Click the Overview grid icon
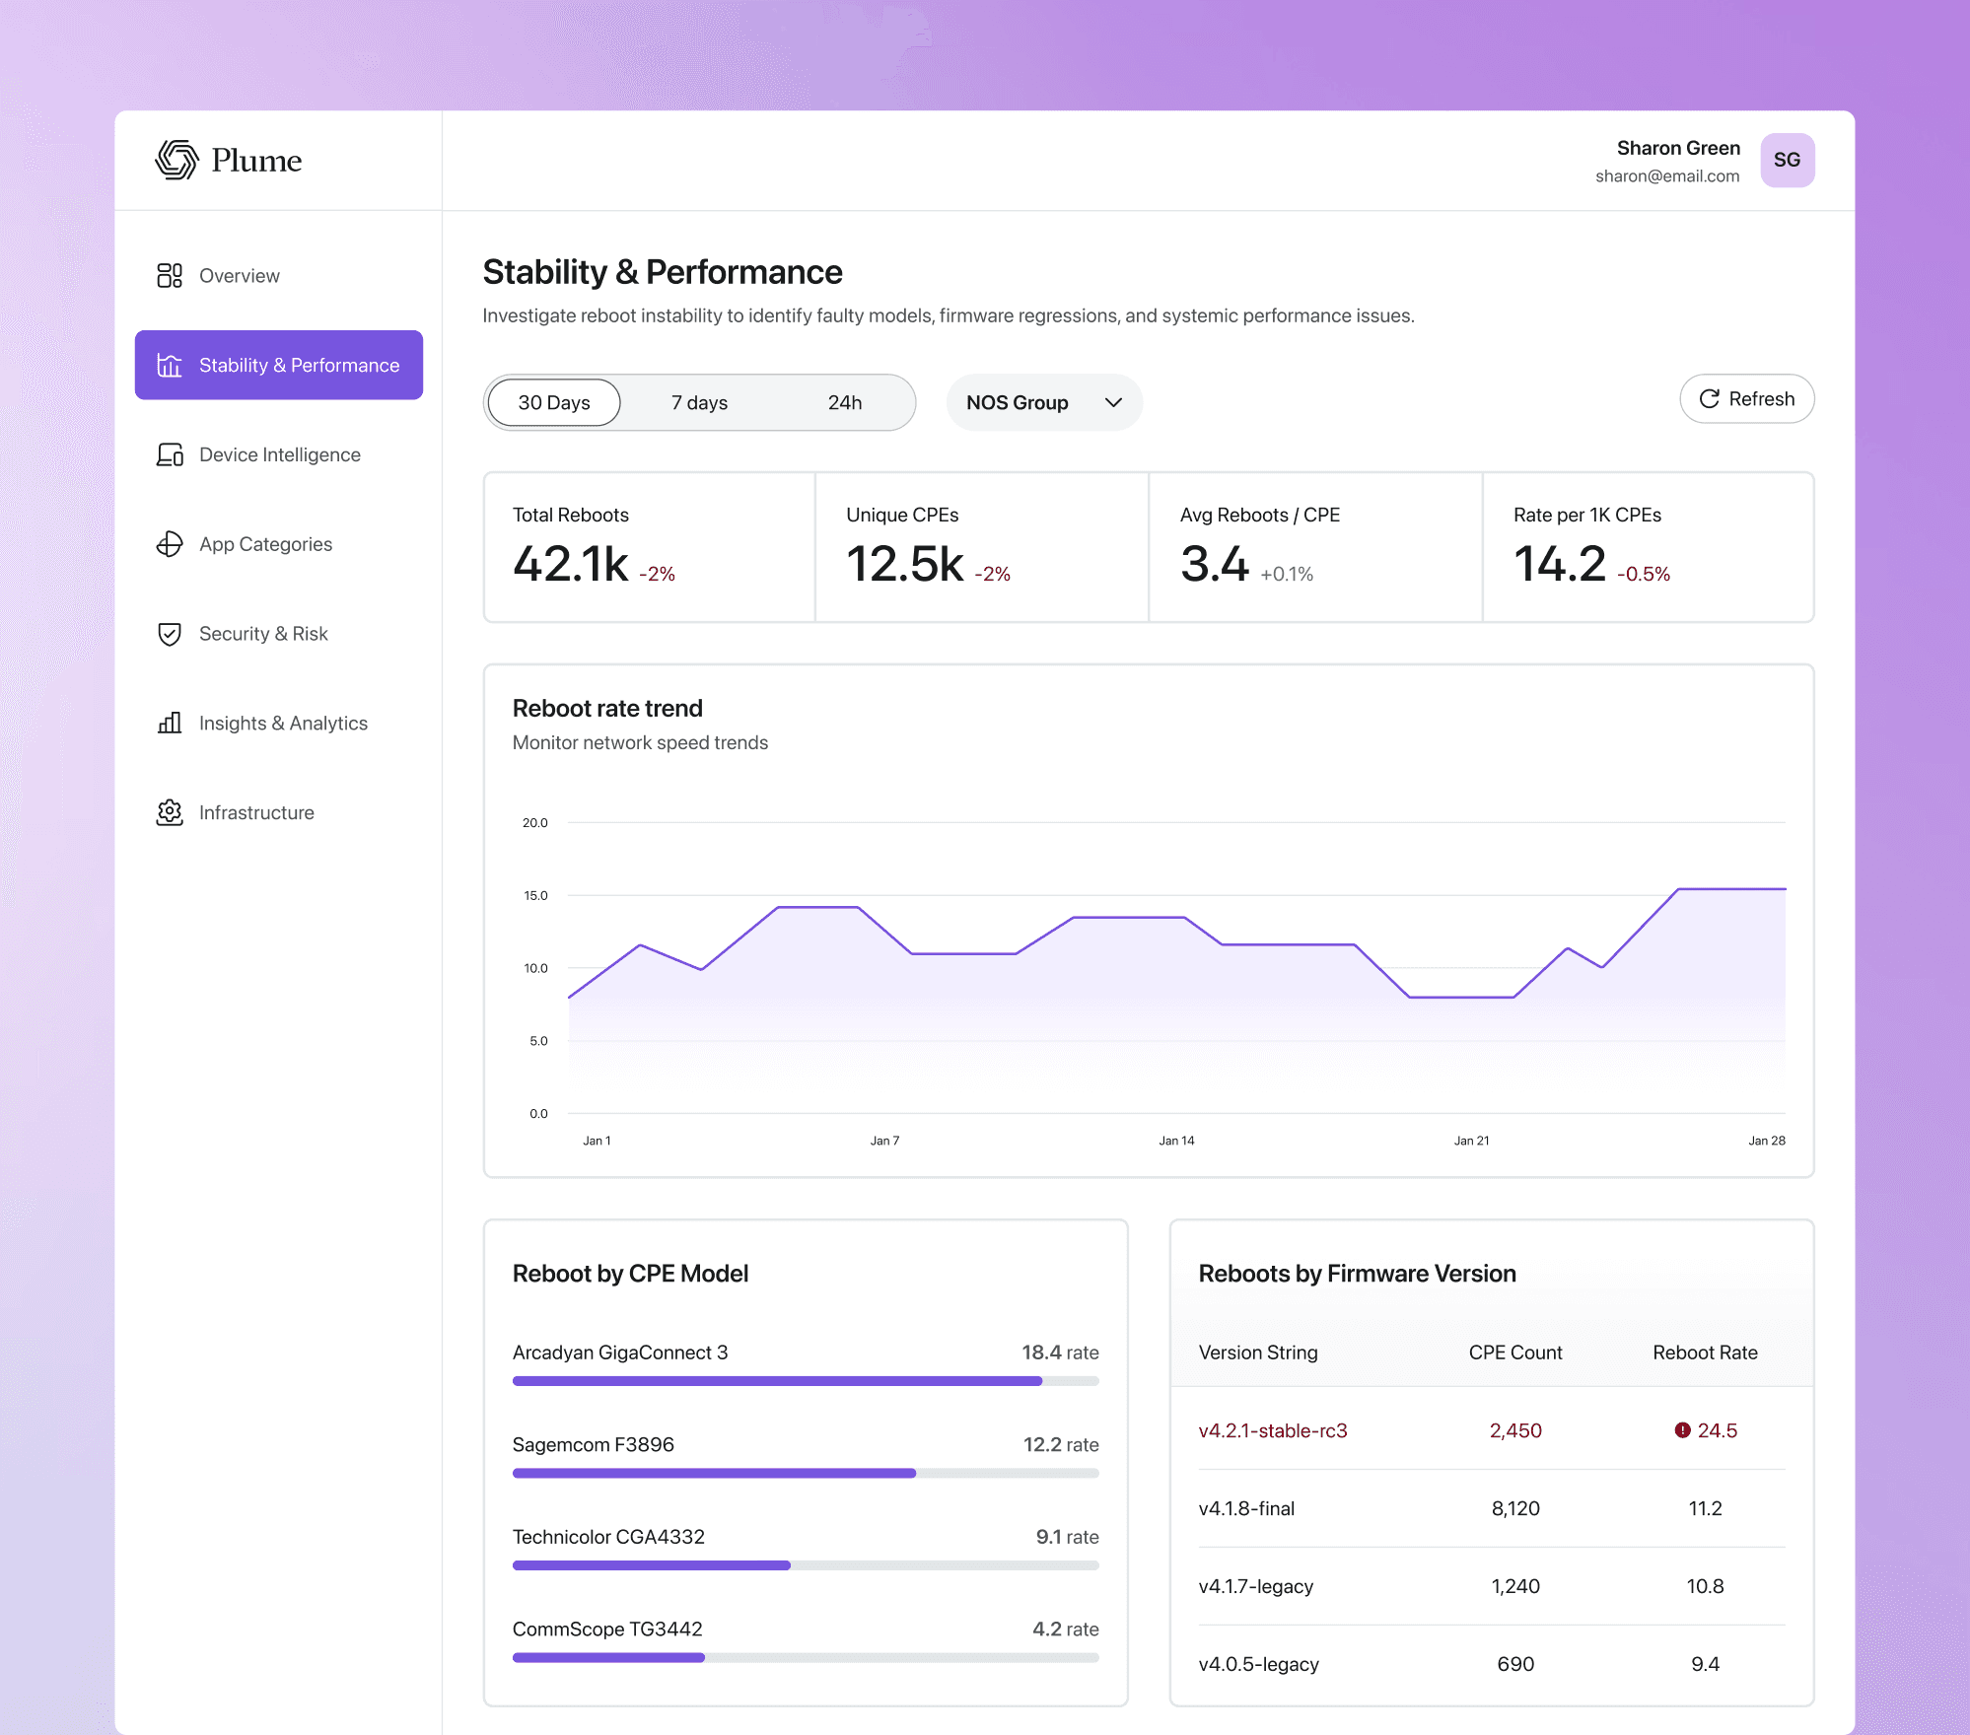Screen dimensions: 1970x1735 point(170,275)
